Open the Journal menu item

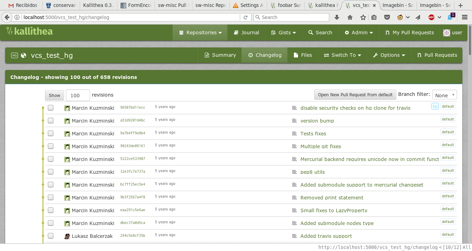tap(246, 33)
